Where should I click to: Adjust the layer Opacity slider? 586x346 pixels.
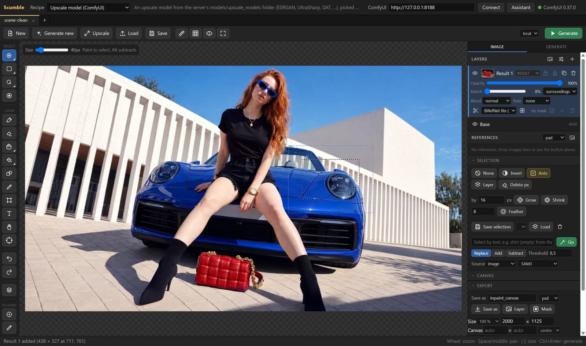click(x=524, y=83)
